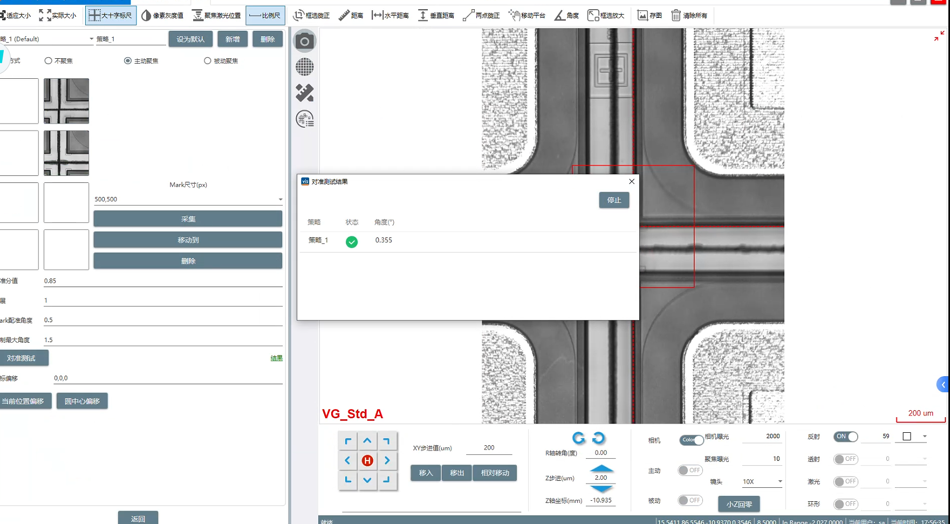Click the 角度 angle measurement tool
This screenshot has width=950, height=524.
(566, 16)
